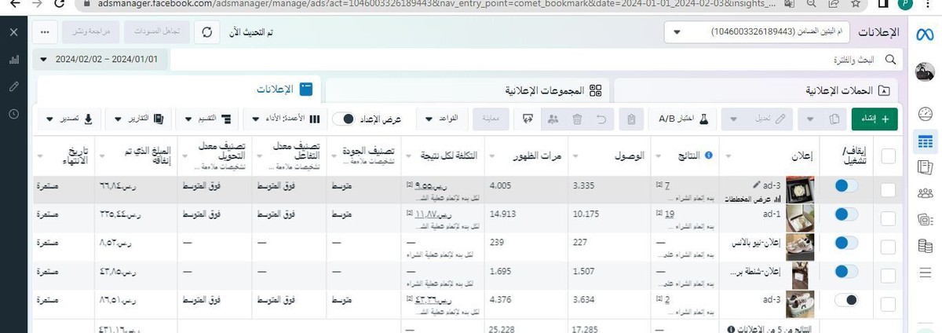Open the three-dots more options menu
This screenshot has height=333, width=942.
click(x=46, y=33)
